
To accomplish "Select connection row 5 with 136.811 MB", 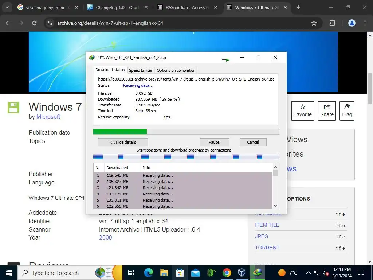I will 183,200.
